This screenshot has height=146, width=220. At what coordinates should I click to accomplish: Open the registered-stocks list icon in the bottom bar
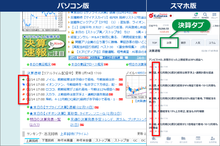[198, 138]
